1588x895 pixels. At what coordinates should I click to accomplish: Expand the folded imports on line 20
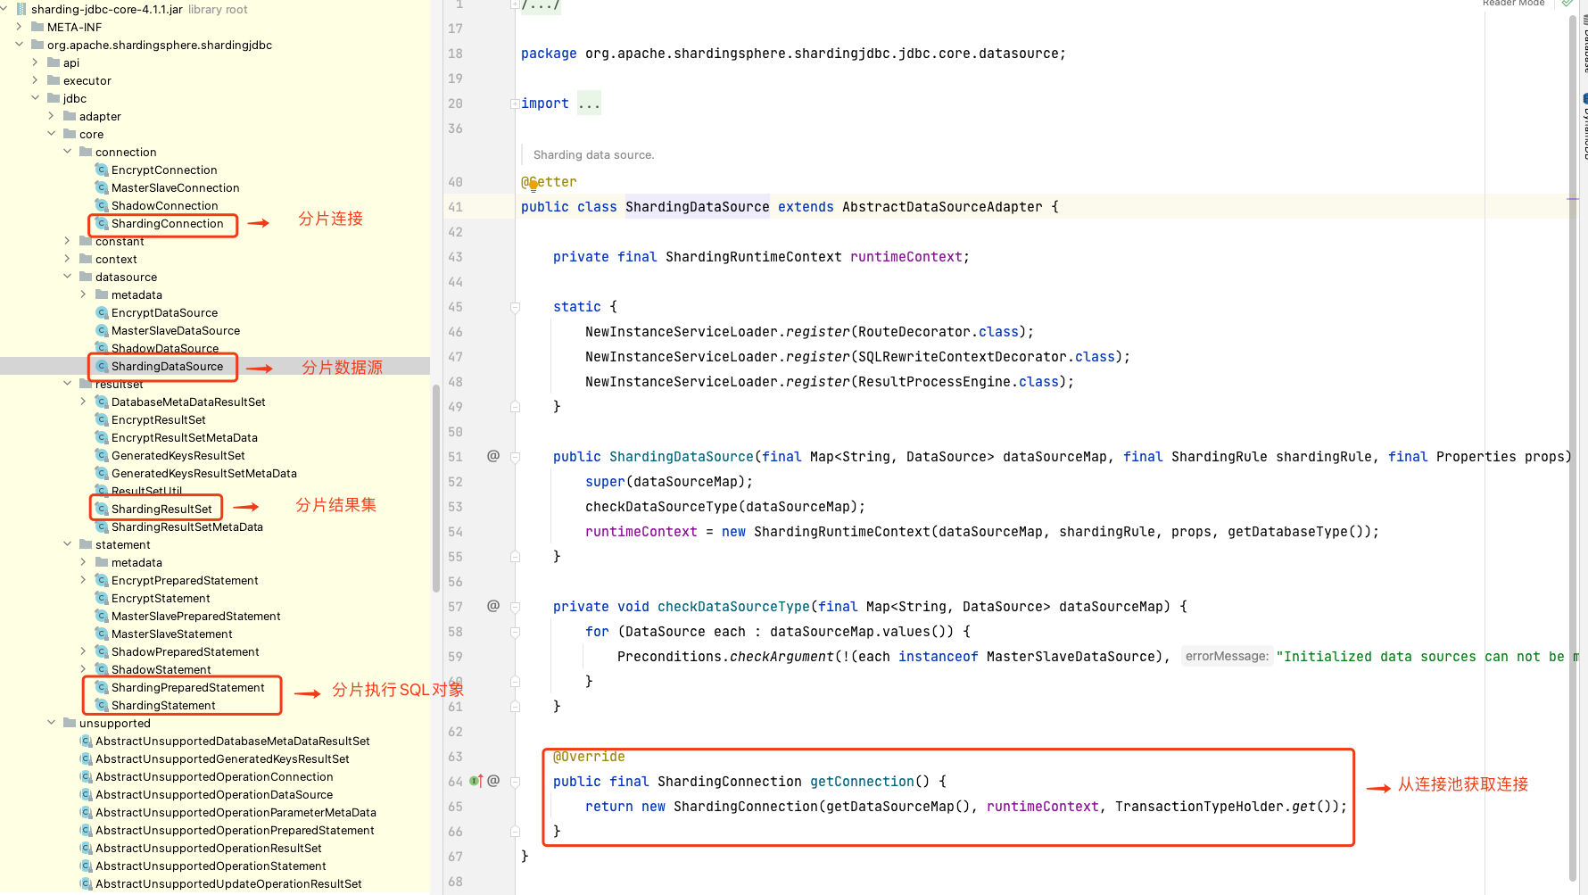click(x=589, y=103)
